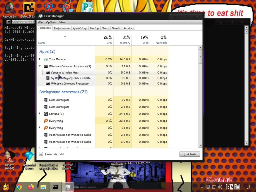Click System Integrity Check process icon
256x192 pixels.
[48, 78]
